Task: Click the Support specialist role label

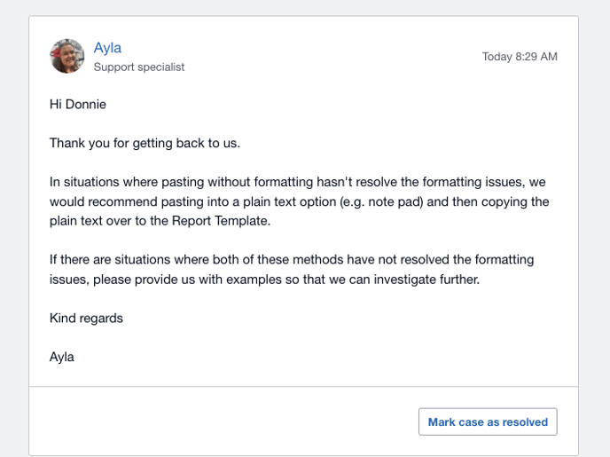Action: tap(139, 67)
